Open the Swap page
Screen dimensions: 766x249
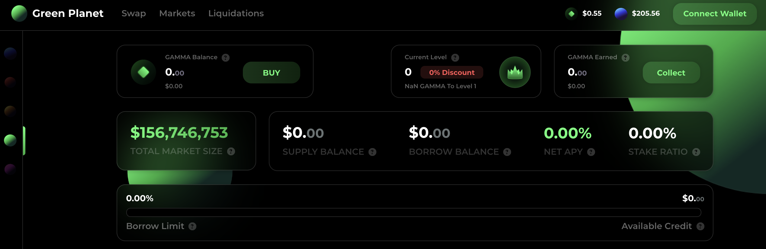134,14
